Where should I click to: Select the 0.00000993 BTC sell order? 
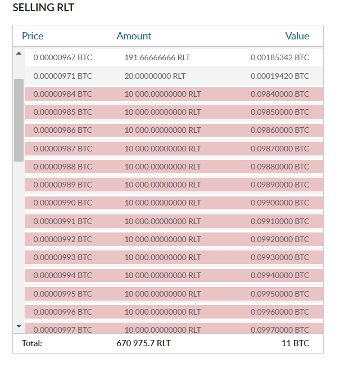pos(174,257)
